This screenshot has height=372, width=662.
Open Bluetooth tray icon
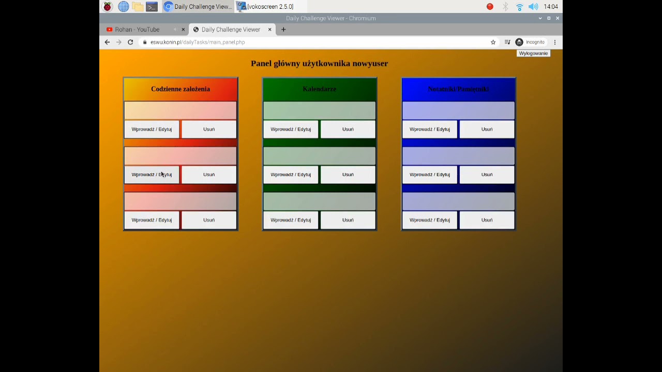pyautogui.click(x=505, y=7)
